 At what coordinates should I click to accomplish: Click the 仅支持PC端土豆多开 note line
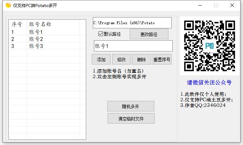pyautogui.click(x=206, y=100)
